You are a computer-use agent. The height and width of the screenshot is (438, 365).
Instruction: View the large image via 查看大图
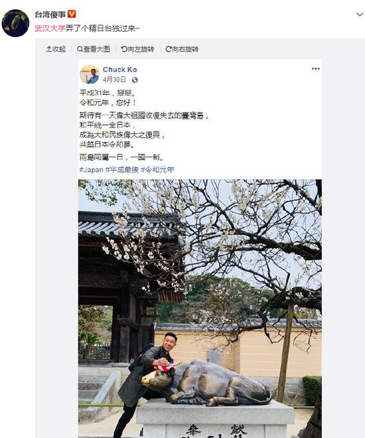pos(94,49)
